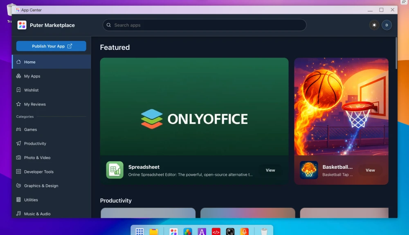
Task: Click the My Apps cubes icon
Action: [18, 76]
